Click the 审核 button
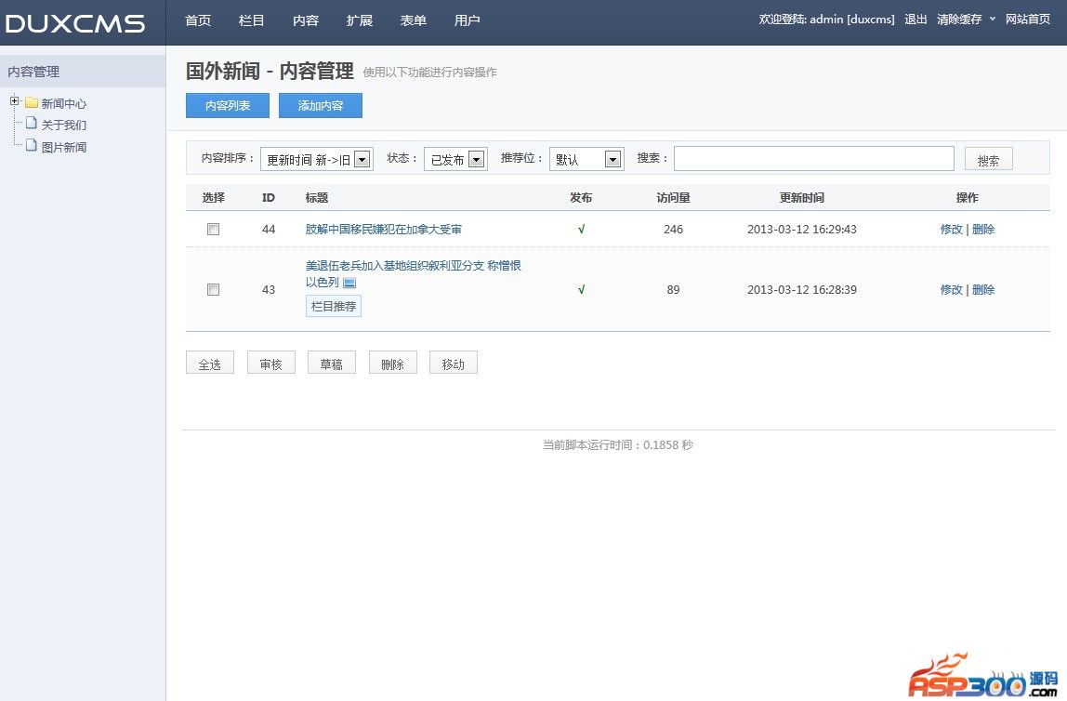The width and height of the screenshot is (1067, 701). coord(270,364)
